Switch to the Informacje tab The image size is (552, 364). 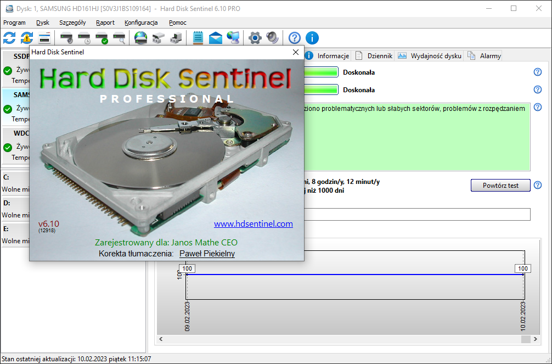(328, 55)
